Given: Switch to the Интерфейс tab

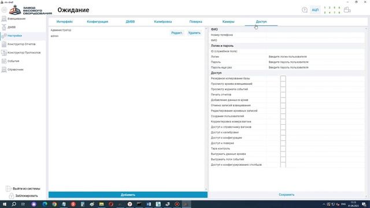Looking at the screenshot, I should pos(65,22).
